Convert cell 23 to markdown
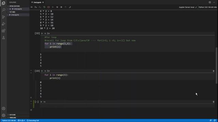The height and width of the screenshot is (122, 218). tap(45, 71)
